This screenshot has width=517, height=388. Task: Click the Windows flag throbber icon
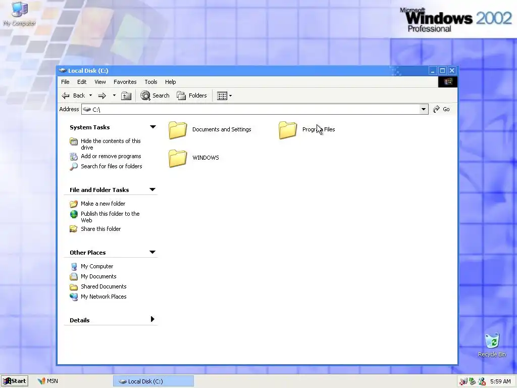[x=448, y=82]
